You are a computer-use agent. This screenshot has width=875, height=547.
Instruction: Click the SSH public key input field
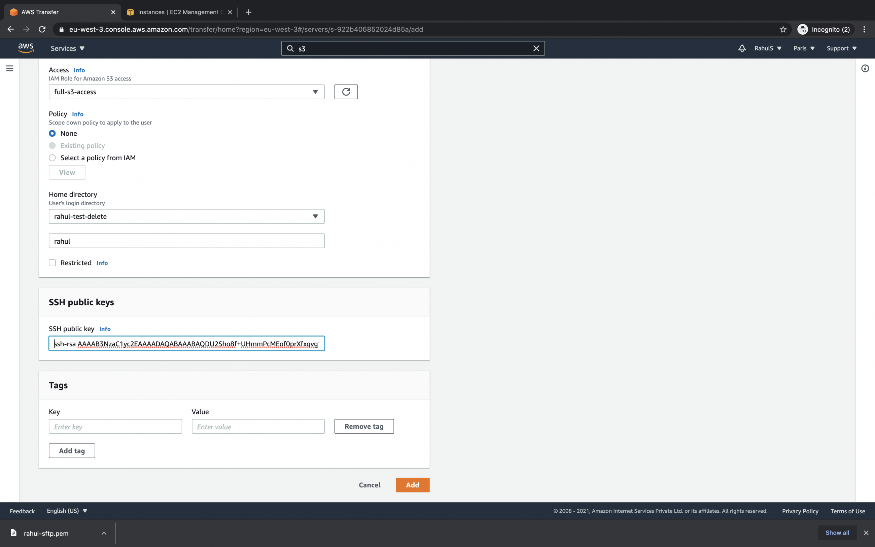[186, 343]
